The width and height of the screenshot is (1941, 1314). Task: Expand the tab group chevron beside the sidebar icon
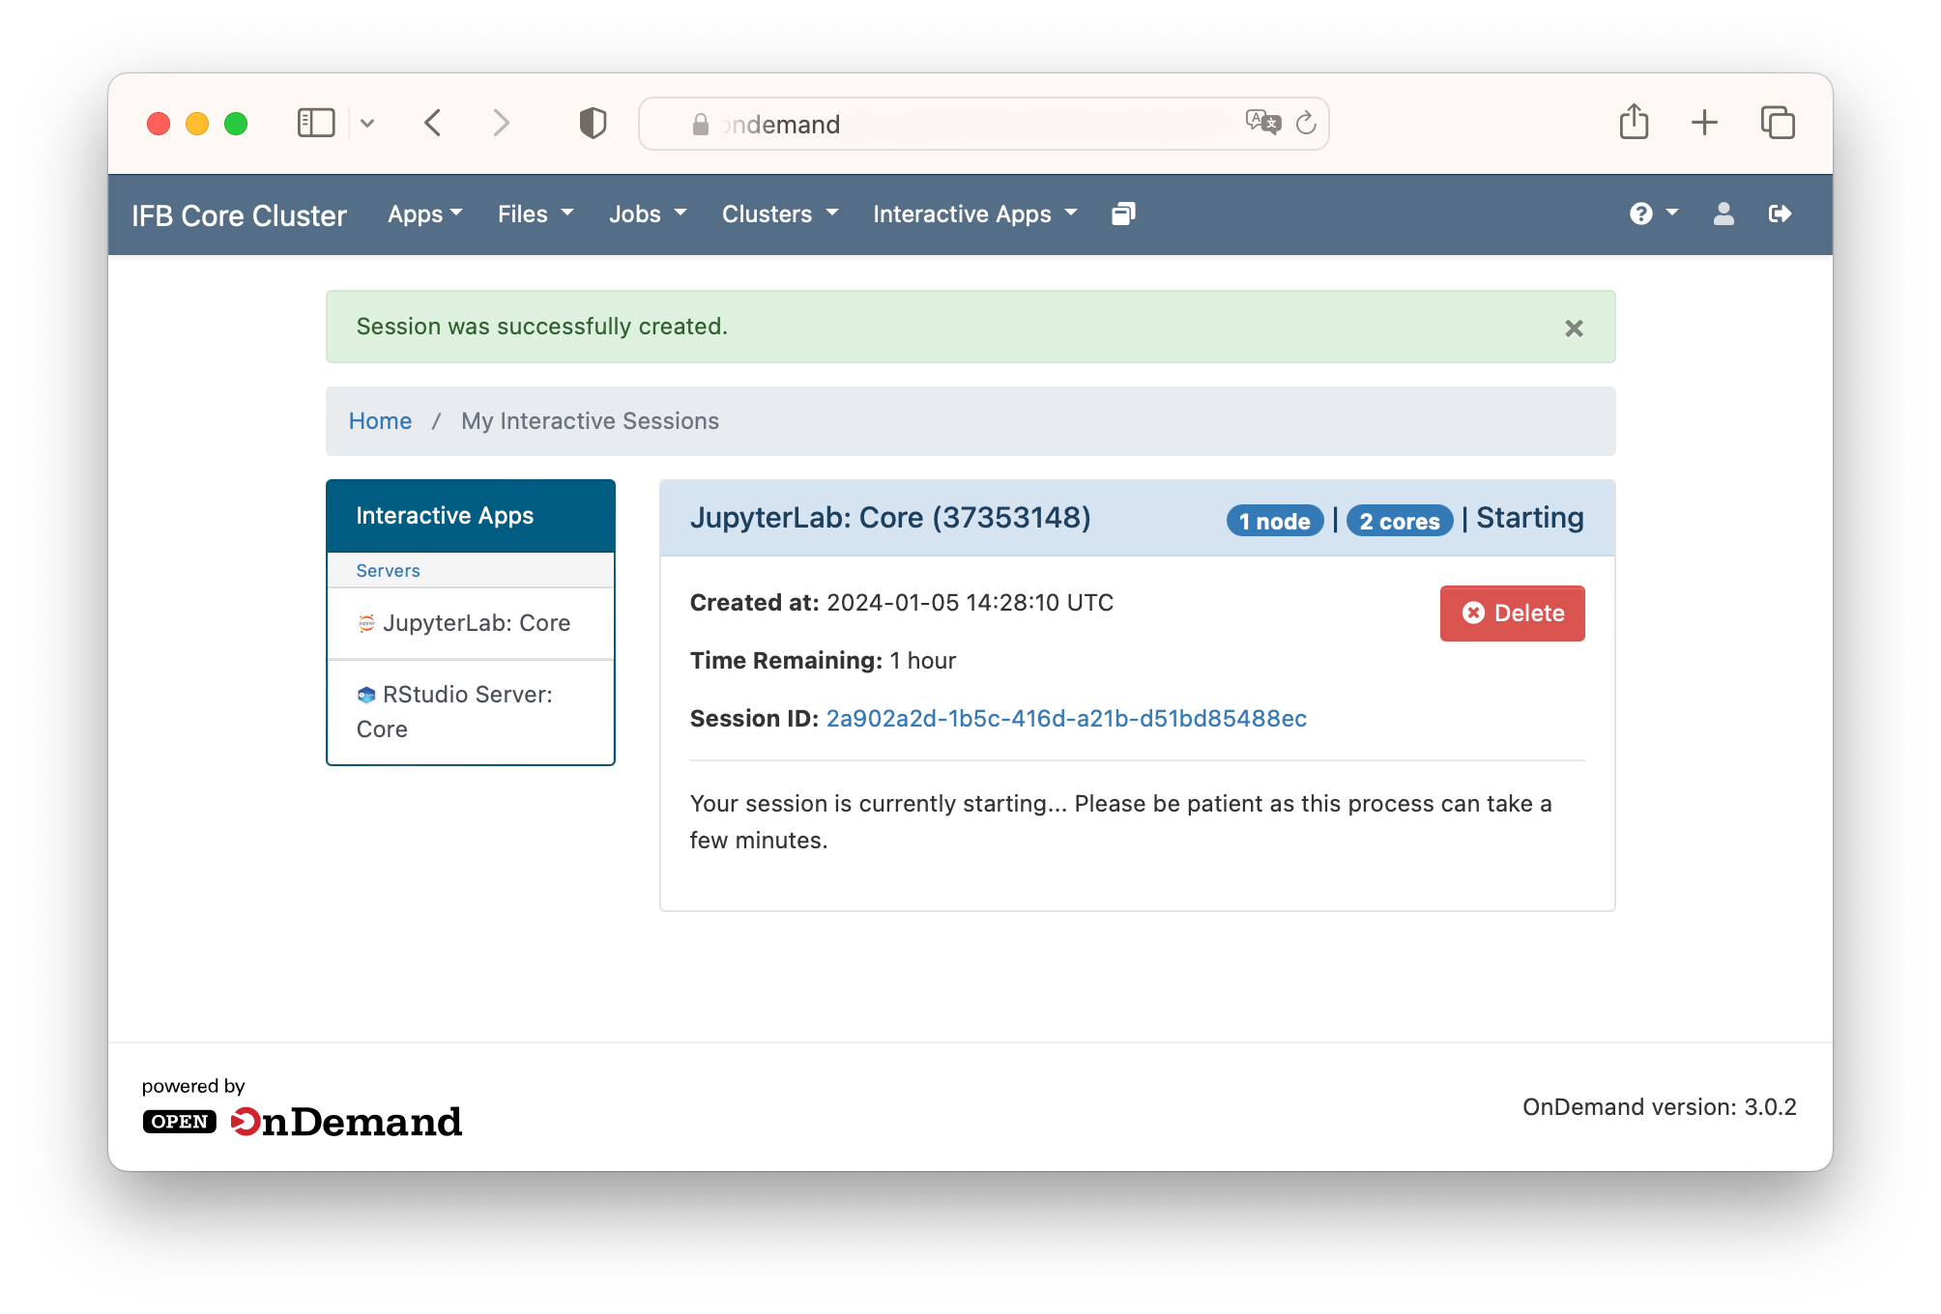click(367, 123)
